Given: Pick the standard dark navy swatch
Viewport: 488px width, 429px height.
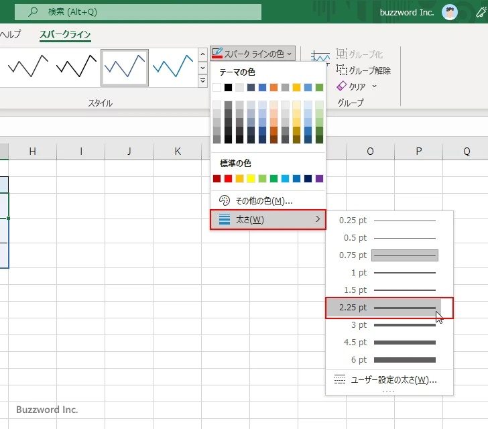Looking at the screenshot, I should pyautogui.click(x=308, y=178).
